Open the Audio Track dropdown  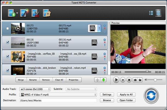point(35,89)
